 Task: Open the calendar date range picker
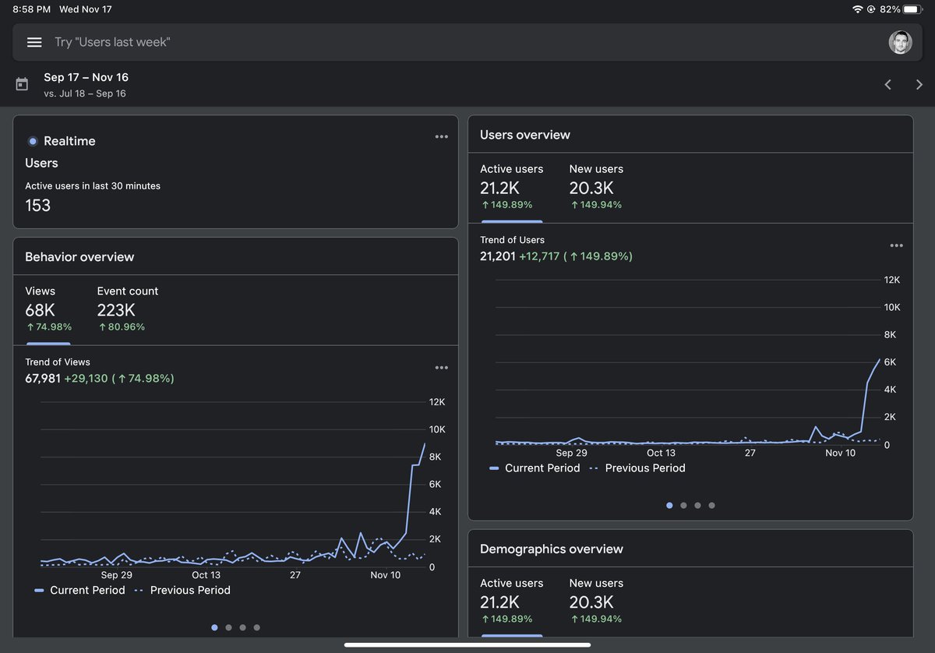tap(22, 84)
